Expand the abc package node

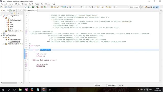pyautogui.click(x=6, y=22)
